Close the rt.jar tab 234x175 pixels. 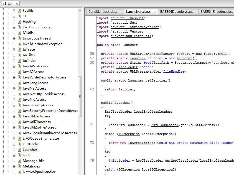coord(17,4)
